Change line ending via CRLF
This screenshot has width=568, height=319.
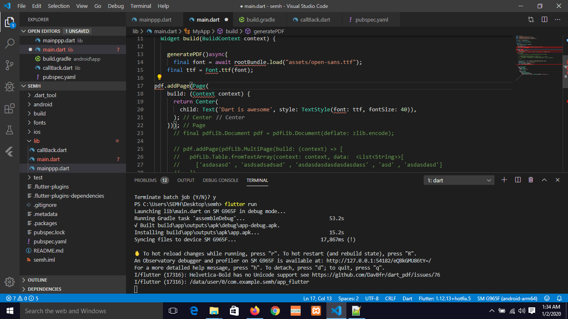[391, 298]
